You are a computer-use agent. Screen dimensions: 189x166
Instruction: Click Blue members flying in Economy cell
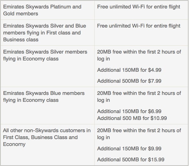(x=48, y=106)
